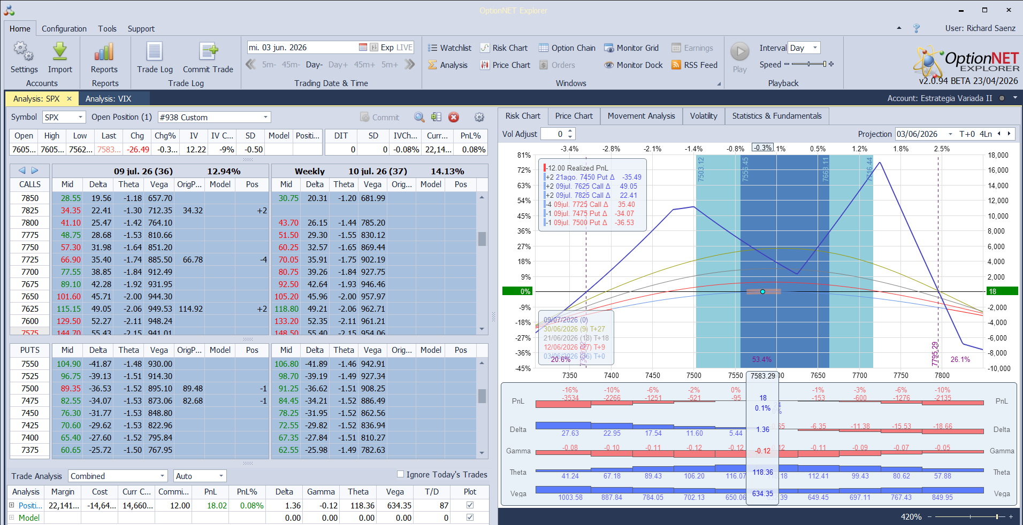1023x525 pixels.
Task: Switch to the Volatility tab
Action: pyautogui.click(x=704, y=116)
